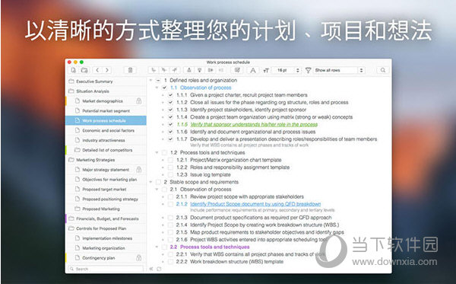The image size is (456, 284).
Task: Click the note edit pencil icon
Action: coord(237,70)
